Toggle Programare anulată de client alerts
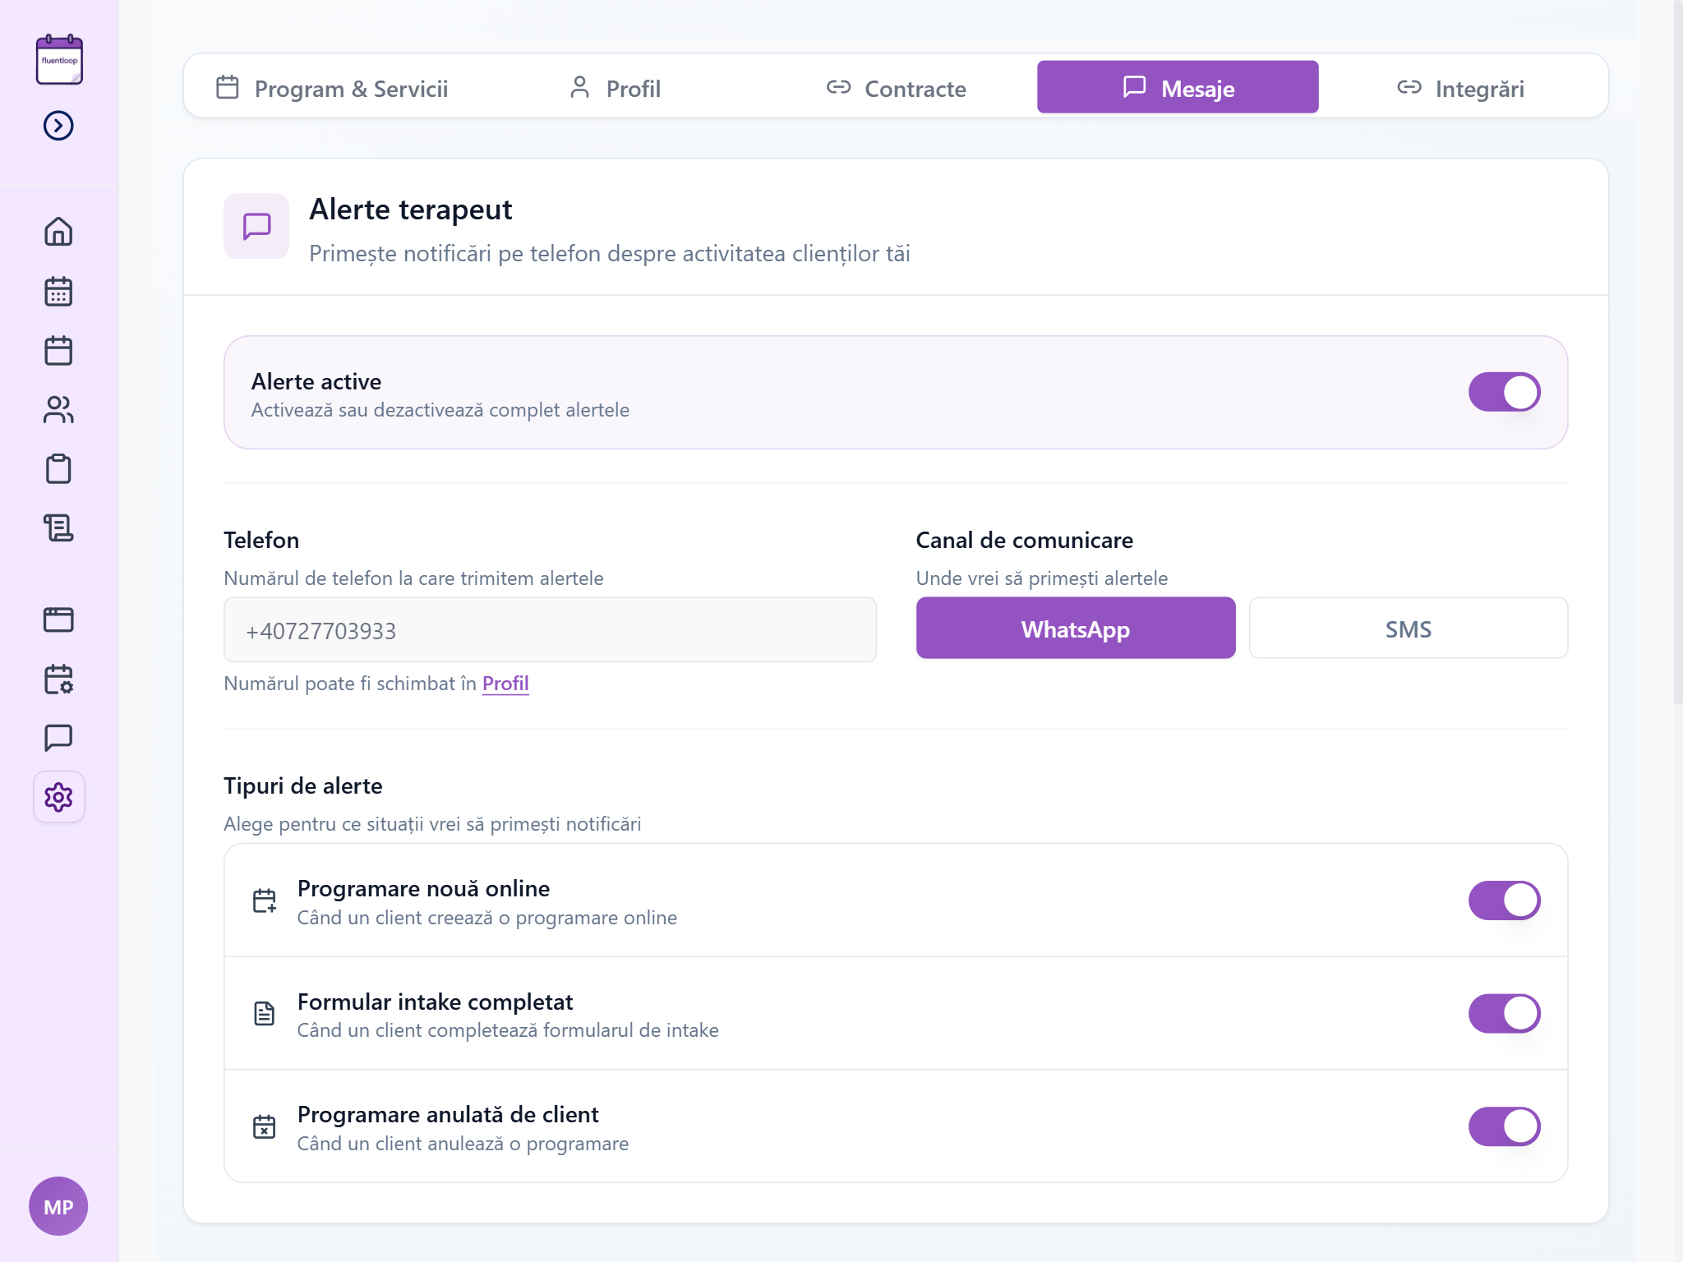1683x1262 pixels. [1504, 1126]
